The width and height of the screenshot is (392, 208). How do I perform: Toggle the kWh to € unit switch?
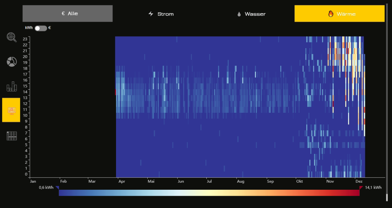tap(41, 28)
